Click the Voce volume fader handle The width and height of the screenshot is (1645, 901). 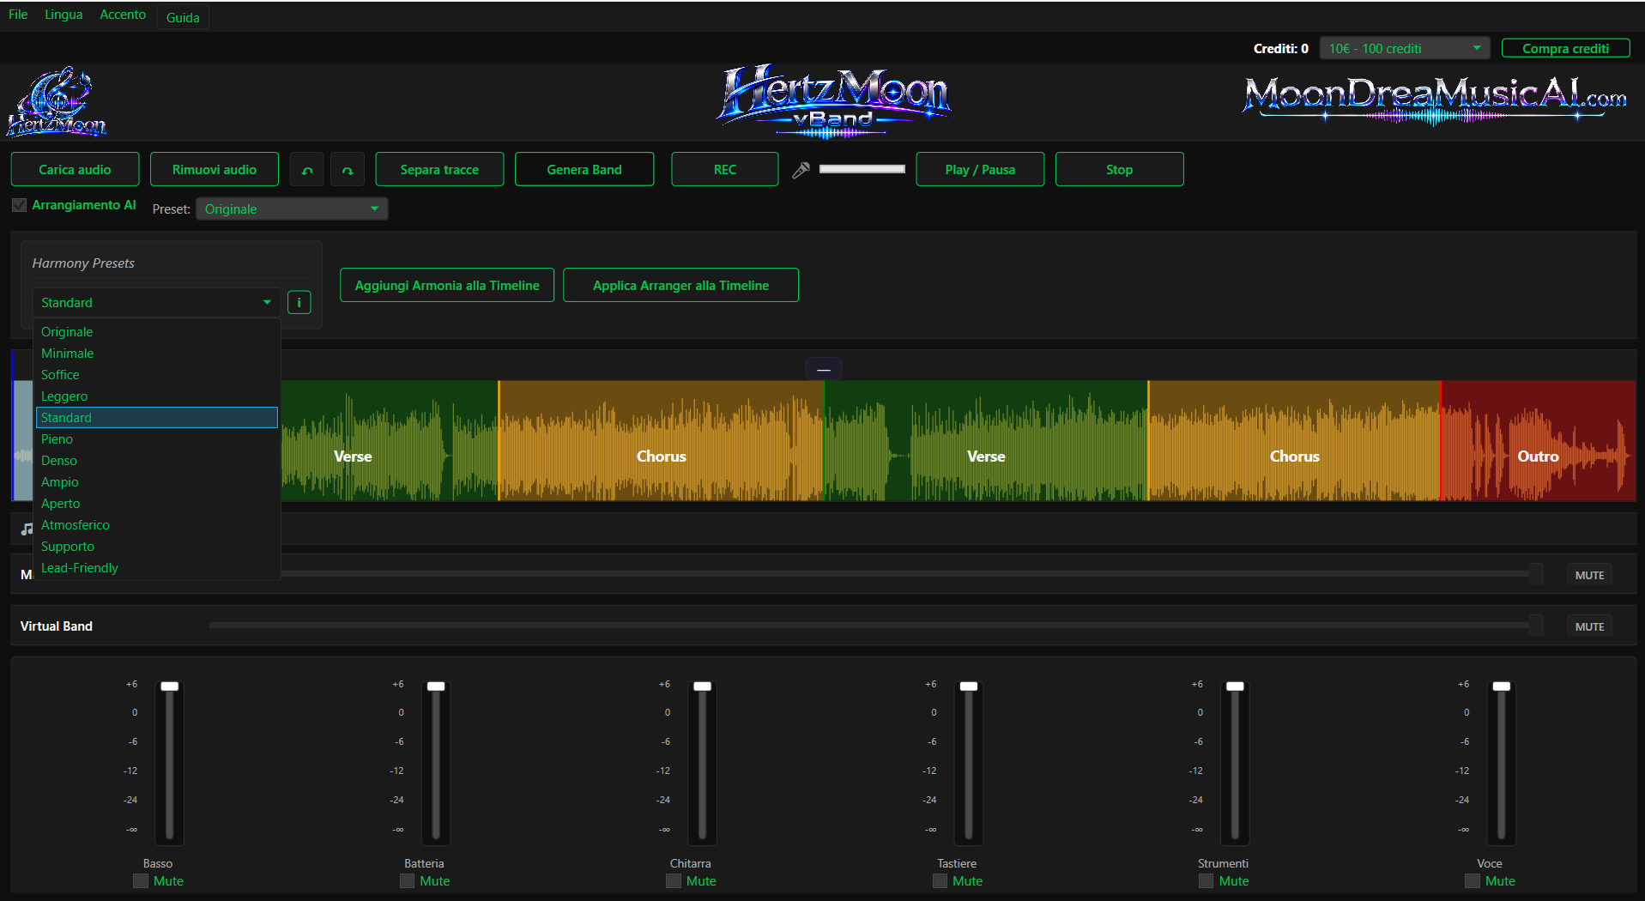coord(1502,686)
